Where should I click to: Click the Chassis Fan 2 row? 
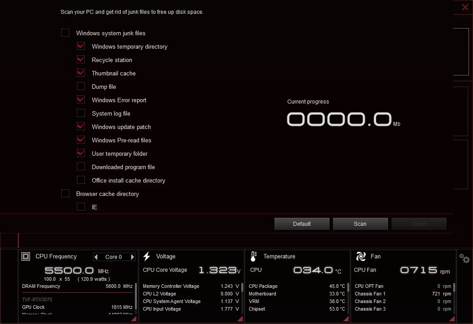click(x=403, y=301)
